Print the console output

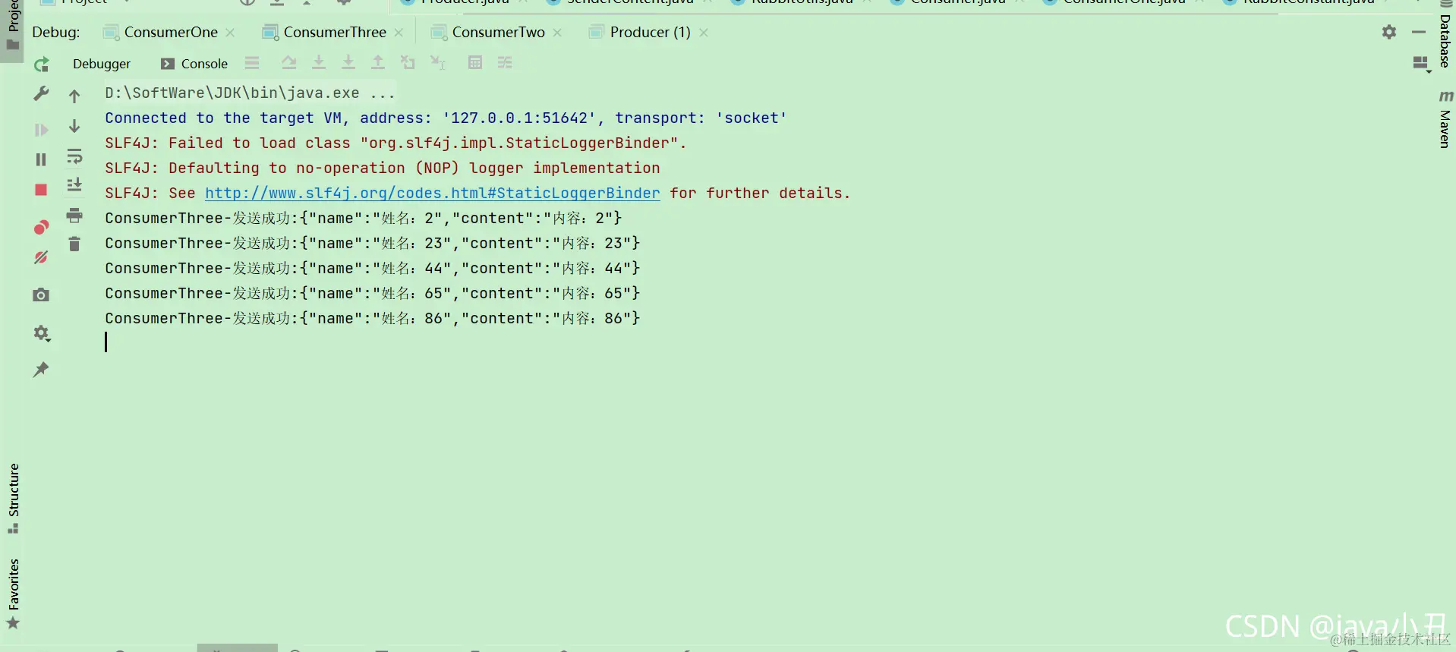pos(74,216)
